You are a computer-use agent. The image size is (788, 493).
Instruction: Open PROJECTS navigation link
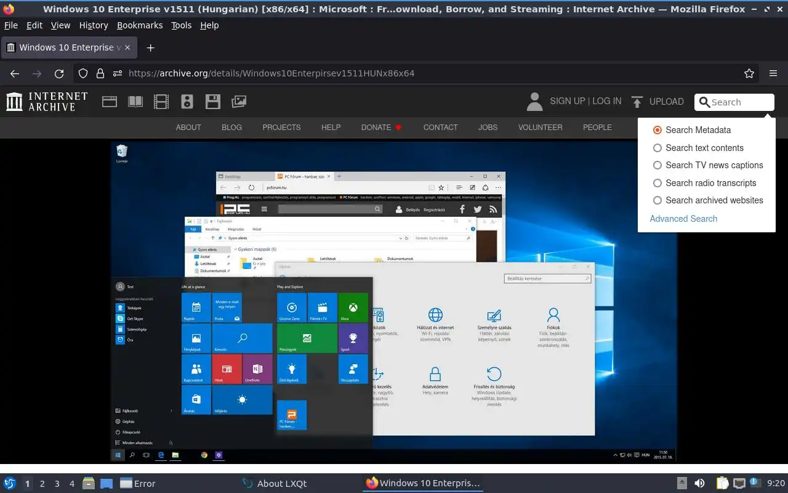[x=281, y=128]
